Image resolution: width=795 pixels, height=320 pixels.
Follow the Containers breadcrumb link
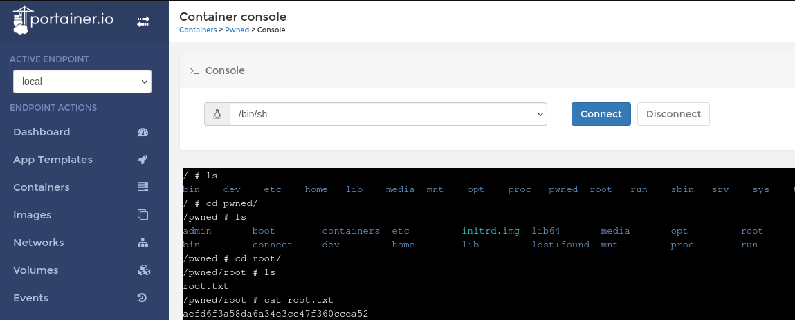coord(197,30)
